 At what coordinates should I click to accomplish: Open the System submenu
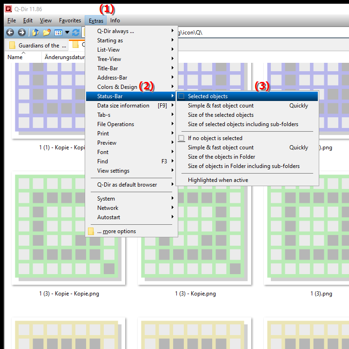pyautogui.click(x=132, y=199)
